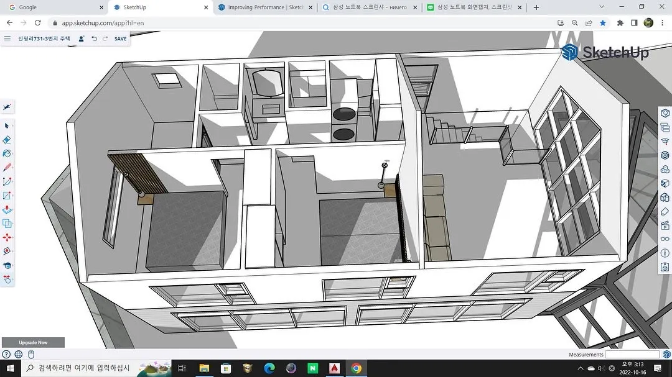Select the Eraser tool in left toolbar
This screenshot has height=377, width=672.
pyautogui.click(x=7, y=140)
